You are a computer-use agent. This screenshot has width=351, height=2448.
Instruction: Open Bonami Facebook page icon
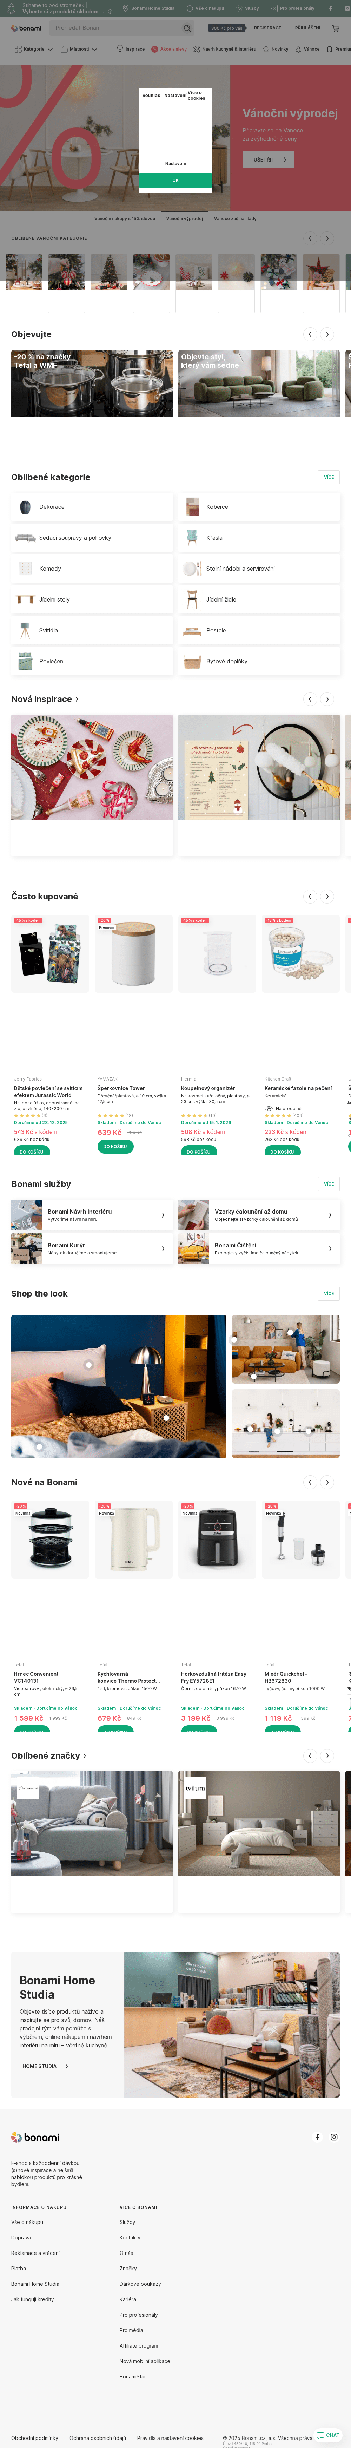click(317, 2137)
